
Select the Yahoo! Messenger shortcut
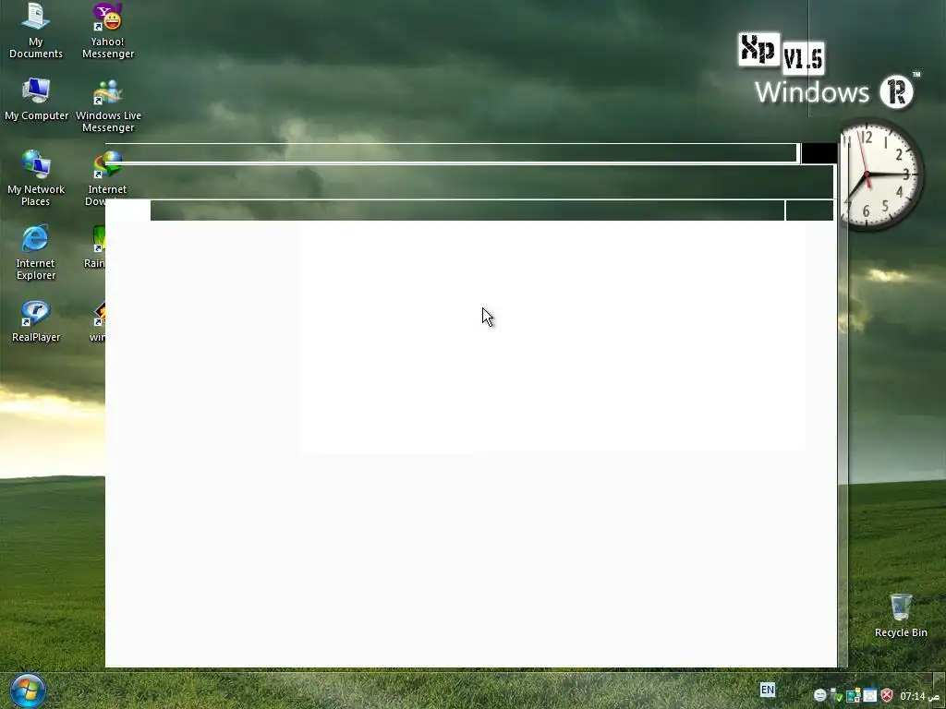coord(108,30)
